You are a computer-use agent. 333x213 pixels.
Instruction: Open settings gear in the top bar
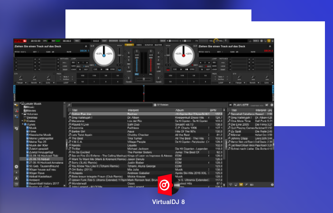262,41
